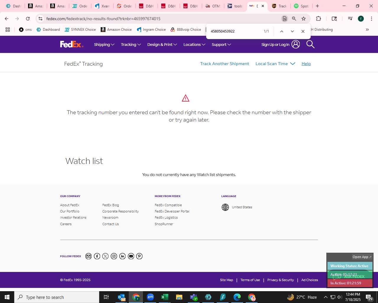Switch to the Spotify tab

click(x=301, y=6)
